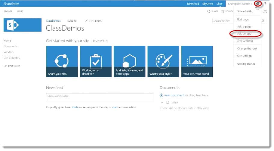
Task: Open the Working on a deadline tile
Action: coord(96,62)
